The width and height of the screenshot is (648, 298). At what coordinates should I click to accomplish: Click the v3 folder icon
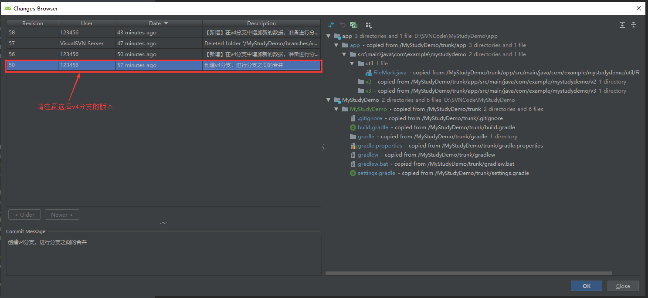[x=361, y=91]
